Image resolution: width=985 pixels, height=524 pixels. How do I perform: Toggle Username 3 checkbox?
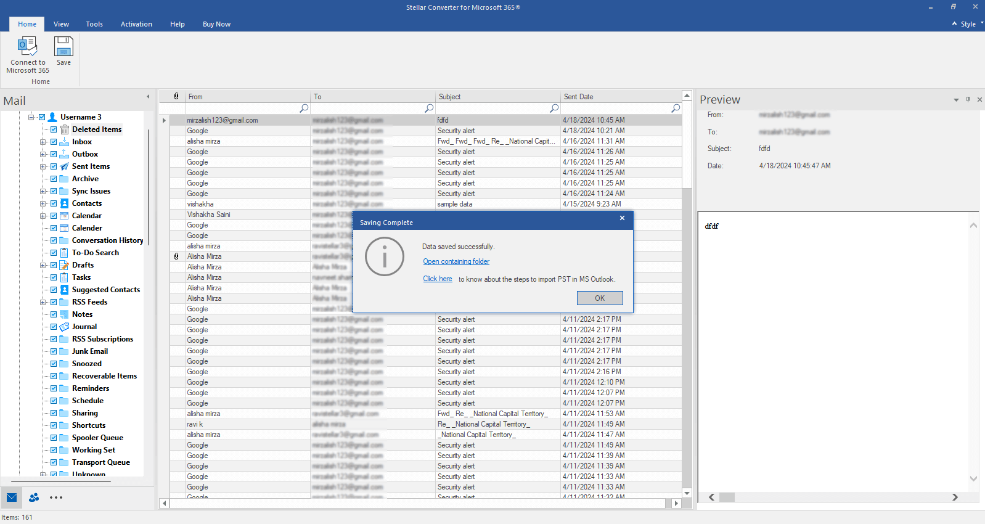click(42, 117)
